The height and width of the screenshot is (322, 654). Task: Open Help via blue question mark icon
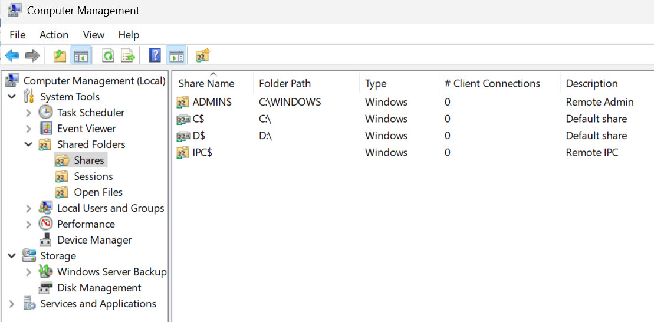coord(155,55)
